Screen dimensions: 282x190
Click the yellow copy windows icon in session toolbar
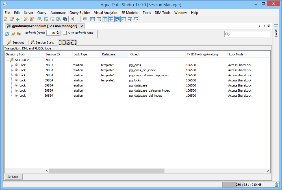coord(19,34)
